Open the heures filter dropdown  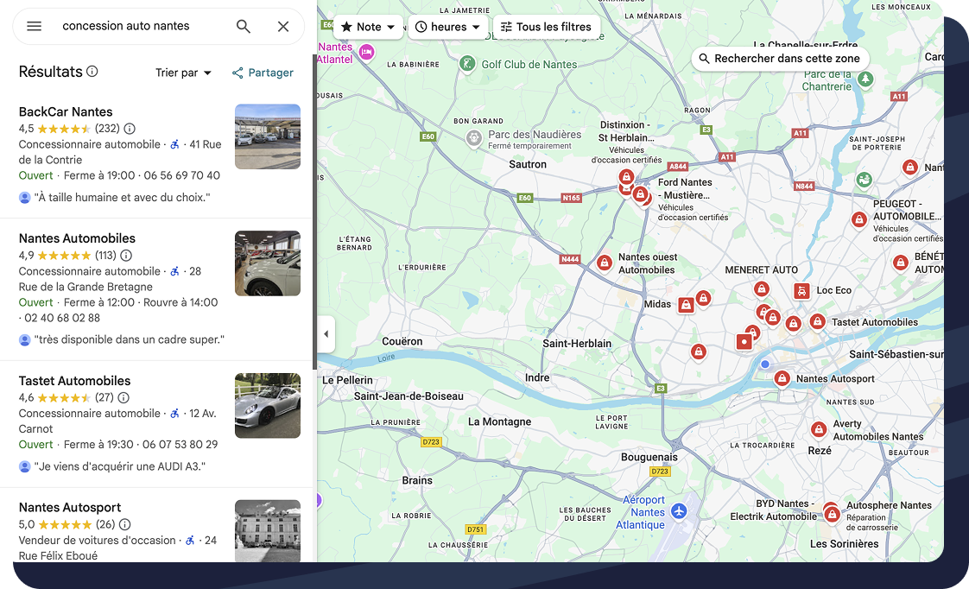point(448,27)
